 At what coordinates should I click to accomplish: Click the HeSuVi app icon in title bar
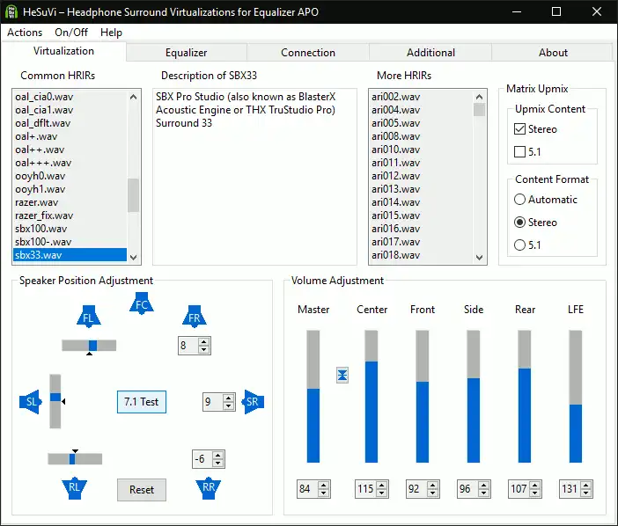pyautogui.click(x=11, y=11)
